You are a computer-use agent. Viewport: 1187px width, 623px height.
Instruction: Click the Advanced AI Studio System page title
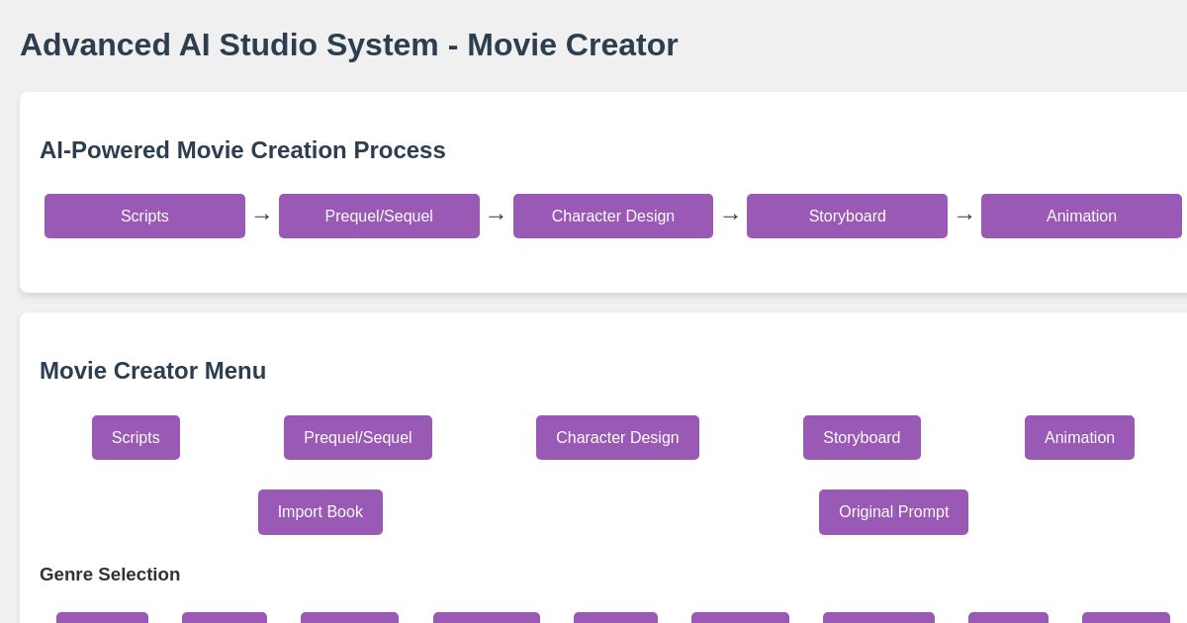tap(348, 44)
